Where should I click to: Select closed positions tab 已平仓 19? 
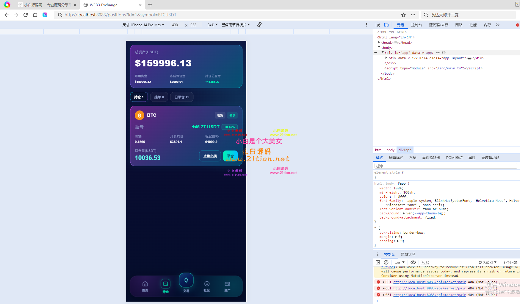pos(182,97)
